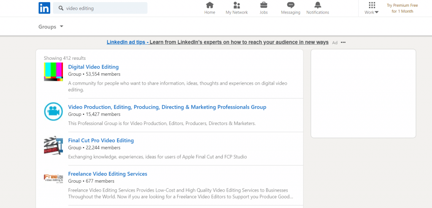Open ad options three-dot menu

[x=343, y=43]
